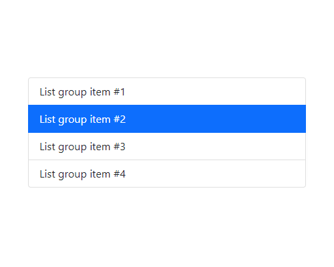Image resolution: width=334 pixels, height=267 pixels.
Task: Select List group item #4
Action: tap(167, 174)
